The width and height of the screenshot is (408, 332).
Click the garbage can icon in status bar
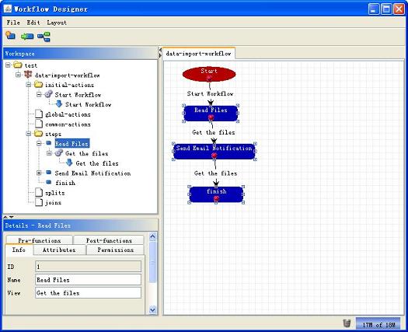(x=347, y=323)
